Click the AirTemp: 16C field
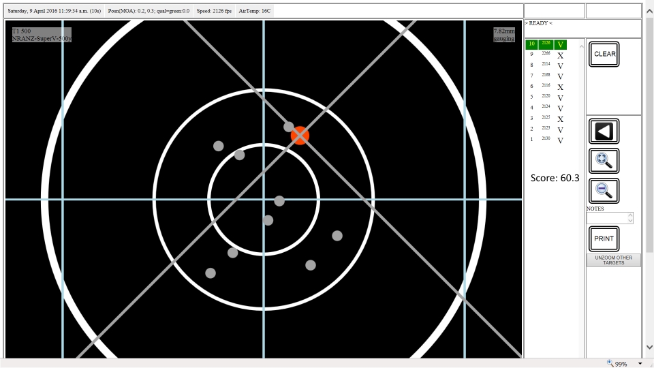654x368 pixels. pyautogui.click(x=254, y=12)
